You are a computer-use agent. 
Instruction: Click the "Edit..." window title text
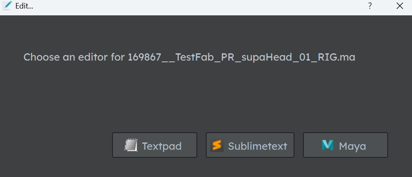pyautogui.click(x=24, y=6)
